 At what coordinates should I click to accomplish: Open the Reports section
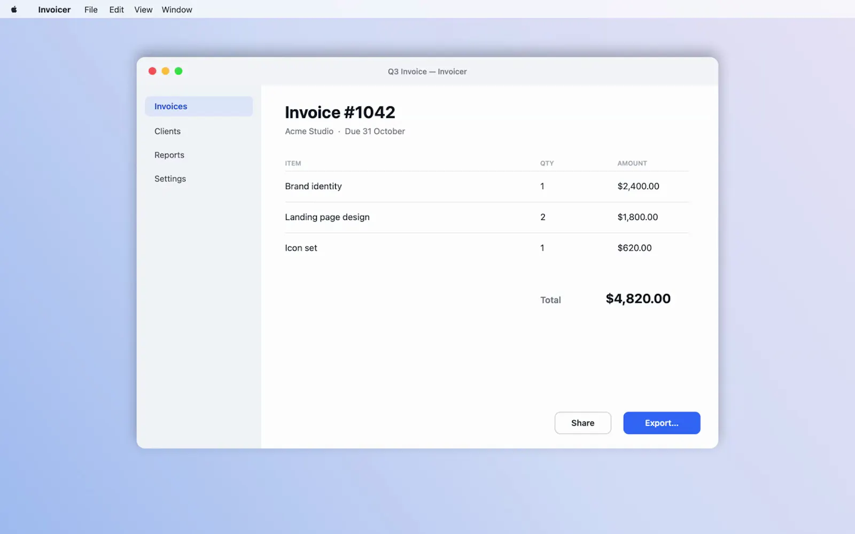[x=199, y=155]
